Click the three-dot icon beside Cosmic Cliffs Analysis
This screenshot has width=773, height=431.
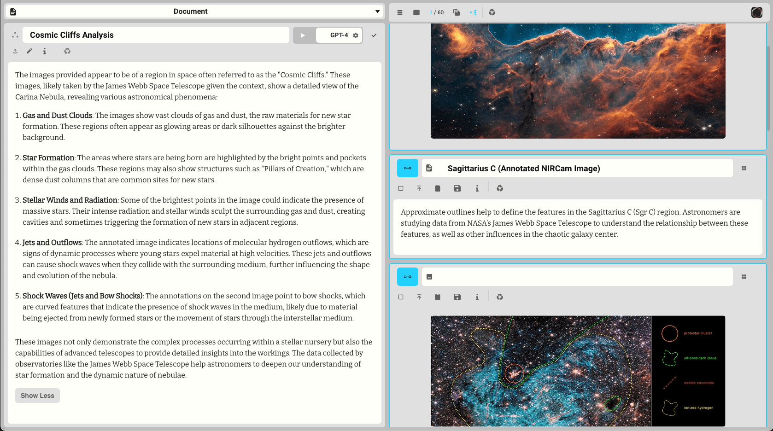tap(15, 35)
